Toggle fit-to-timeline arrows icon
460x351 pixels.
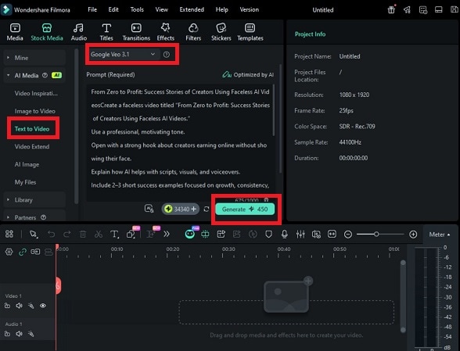(332, 234)
